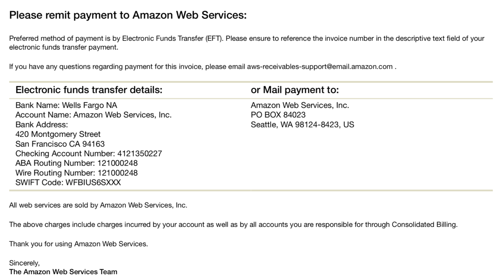Click the Bank Name Wells Fargo line

click(66, 105)
